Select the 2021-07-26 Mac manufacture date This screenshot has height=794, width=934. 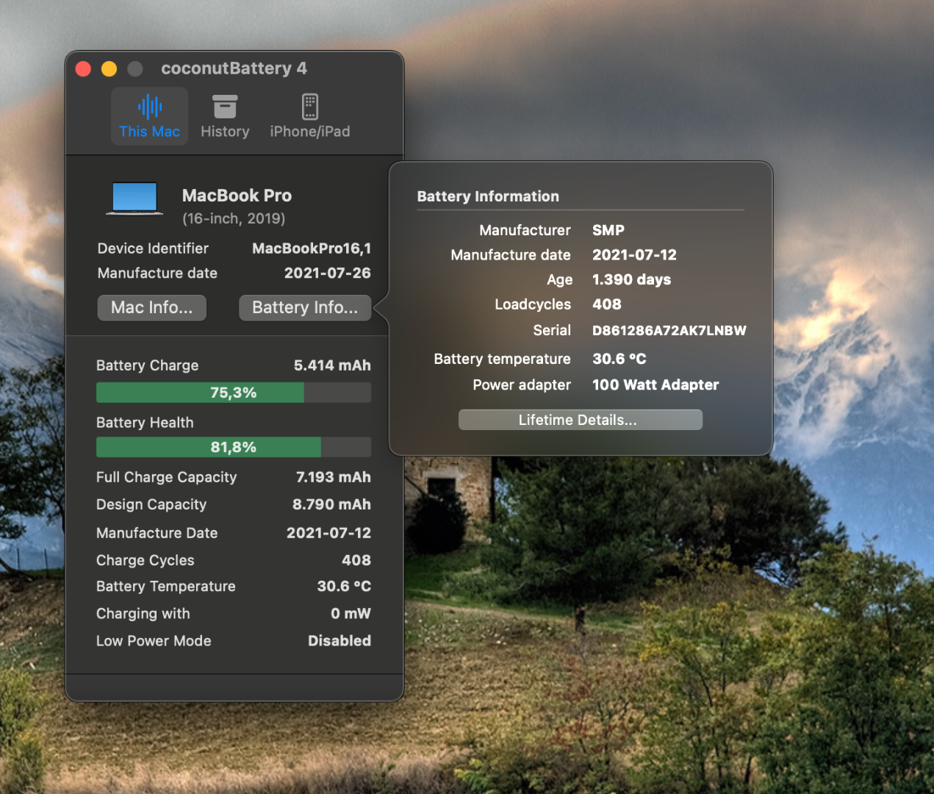pyautogui.click(x=328, y=273)
